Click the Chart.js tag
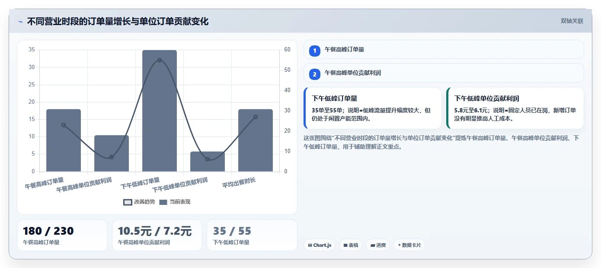The width and height of the screenshot is (601, 268). (x=320, y=245)
